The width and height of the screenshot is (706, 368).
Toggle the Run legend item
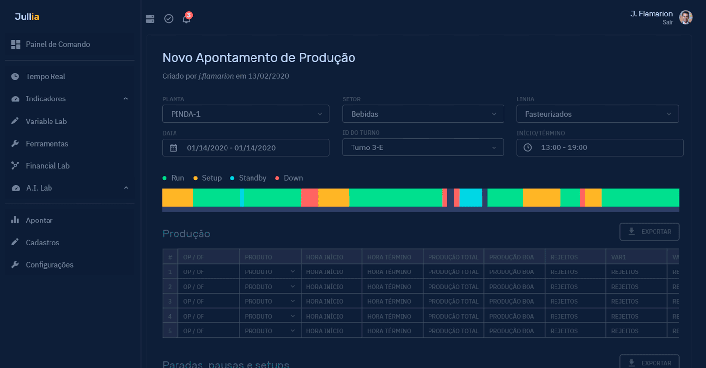[174, 178]
